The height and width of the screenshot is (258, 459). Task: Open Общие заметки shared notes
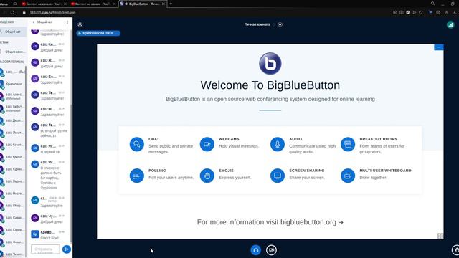pyautogui.click(x=13, y=52)
